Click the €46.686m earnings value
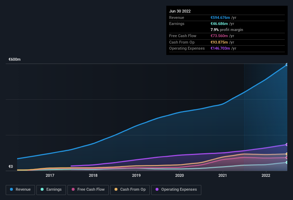Viewport: 293px width, 200px height. pos(219,24)
